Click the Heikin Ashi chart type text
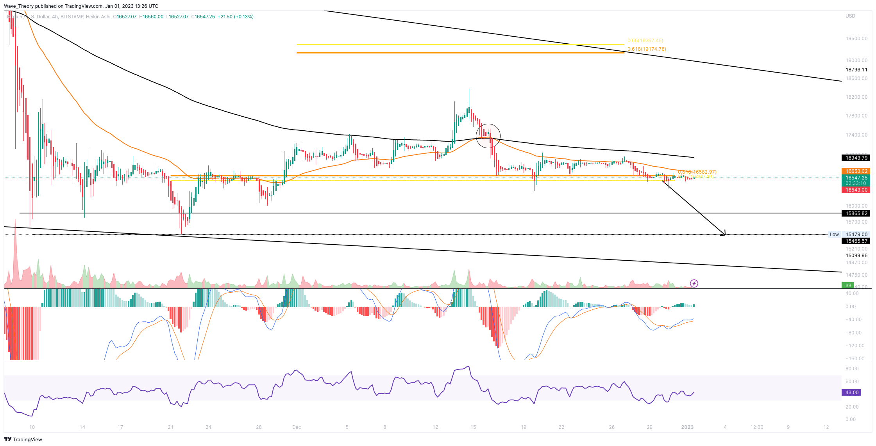Screen dimensions: 876x446 [98, 17]
